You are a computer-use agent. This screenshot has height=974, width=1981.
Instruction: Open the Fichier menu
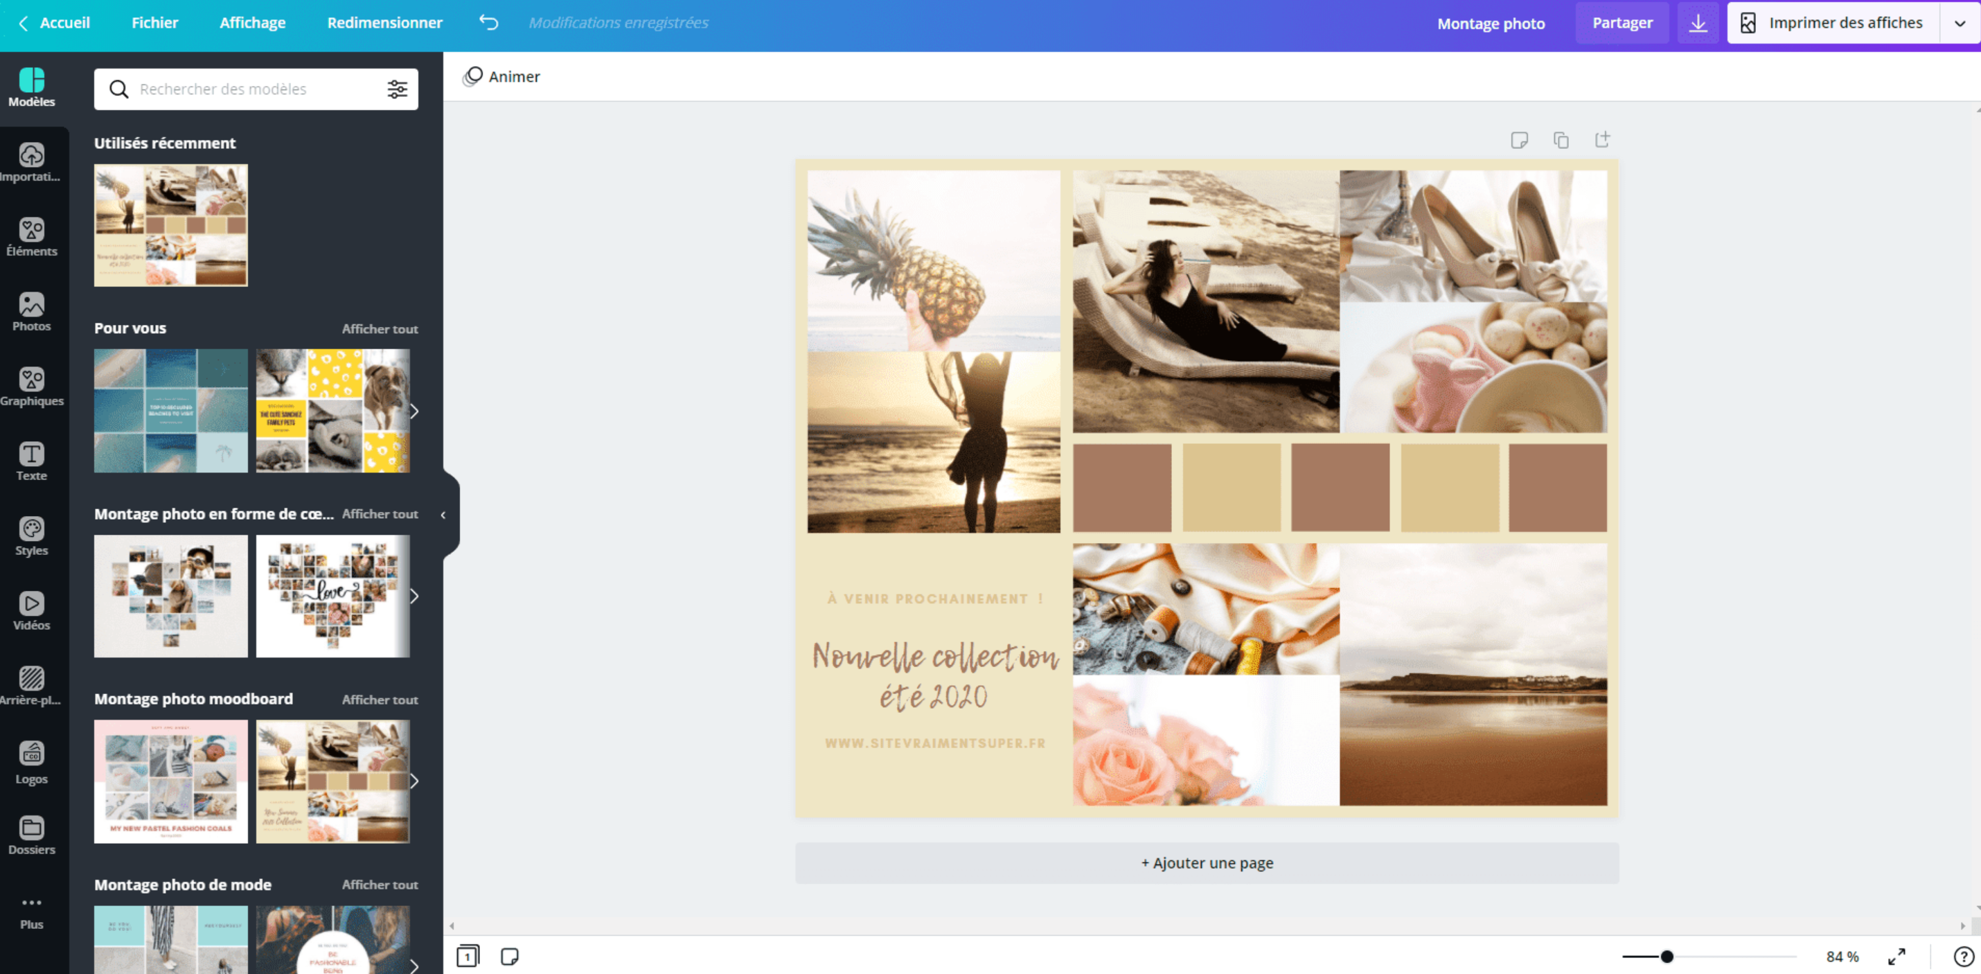coord(154,22)
